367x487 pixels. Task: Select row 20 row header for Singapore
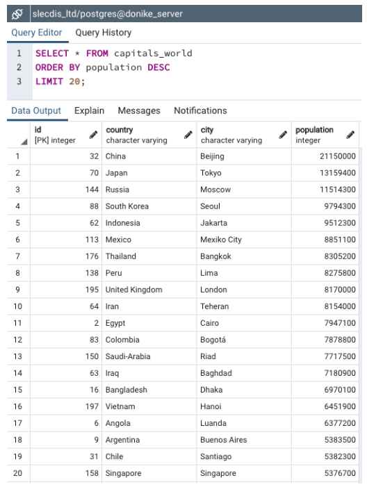pyautogui.click(x=18, y=473)
